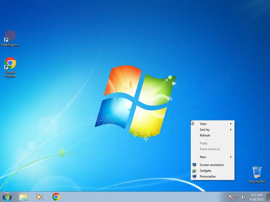Image resolution: width=270 pixels, height=202 pixels.
Task: Open the View submenu
Action: coord(213,124)
